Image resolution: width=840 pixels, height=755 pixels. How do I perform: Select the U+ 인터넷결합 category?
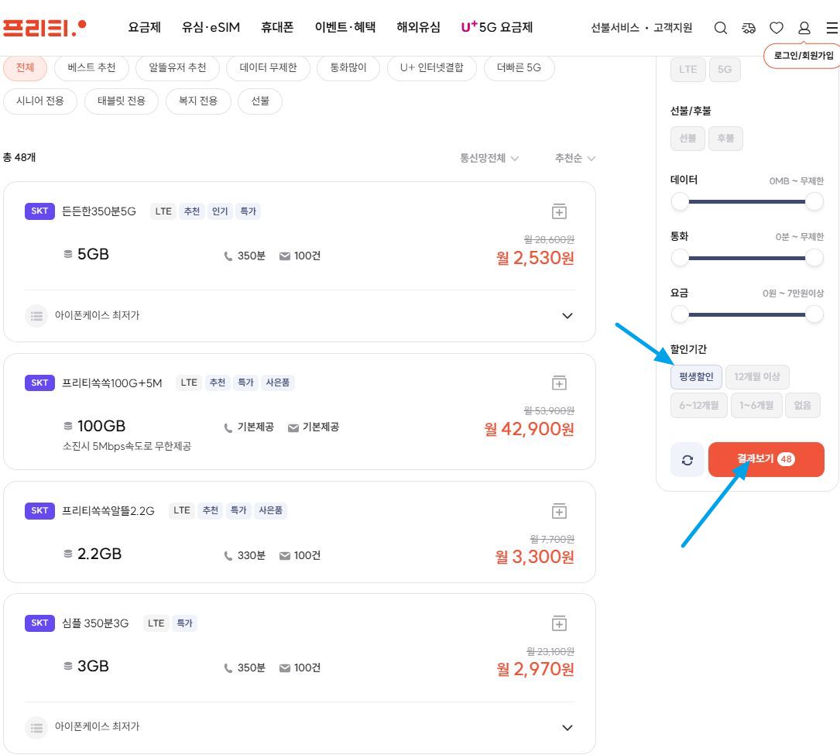[x=432, y=68]
